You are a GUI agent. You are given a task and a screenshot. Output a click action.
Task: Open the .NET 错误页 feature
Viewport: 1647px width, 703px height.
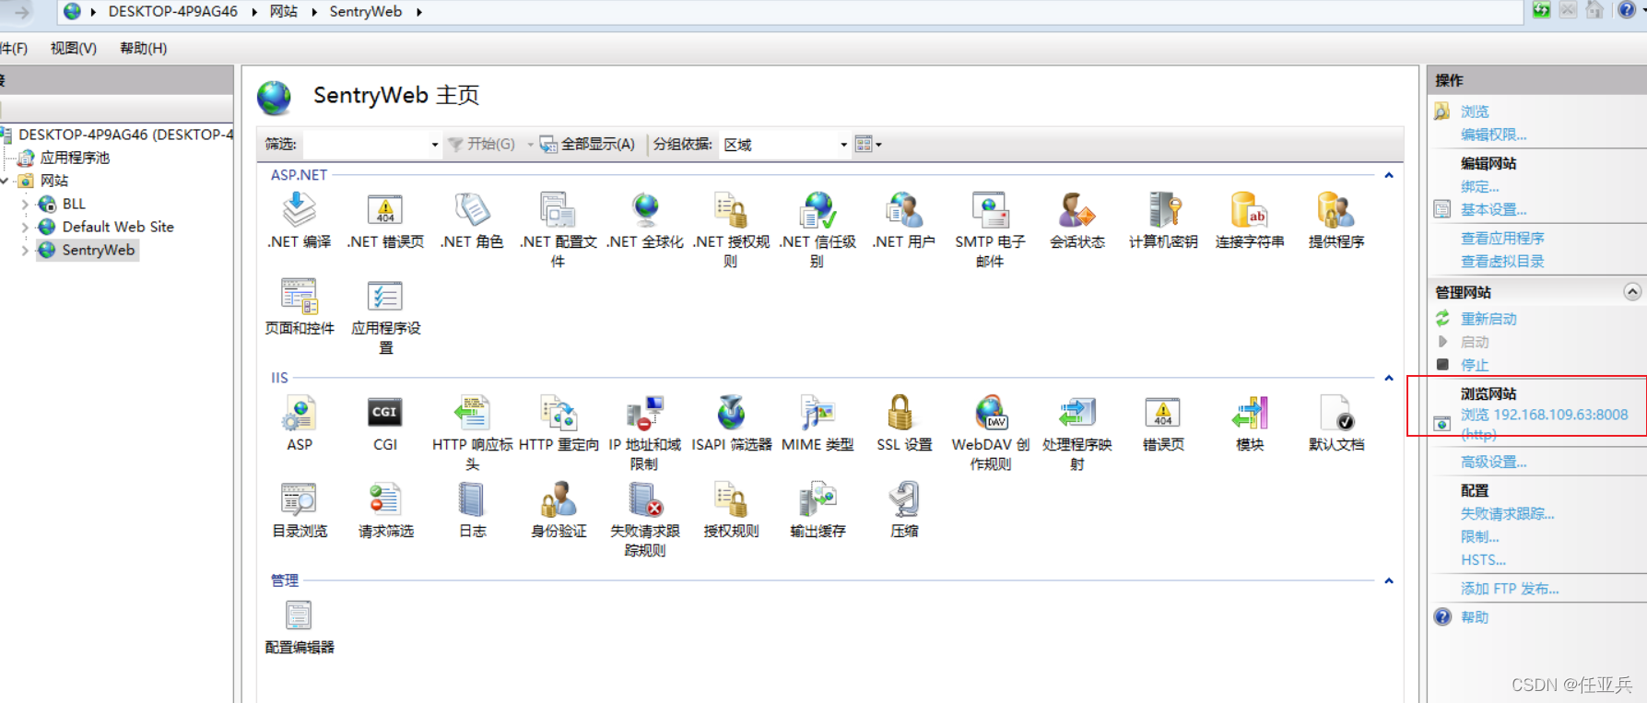[385, 220]
